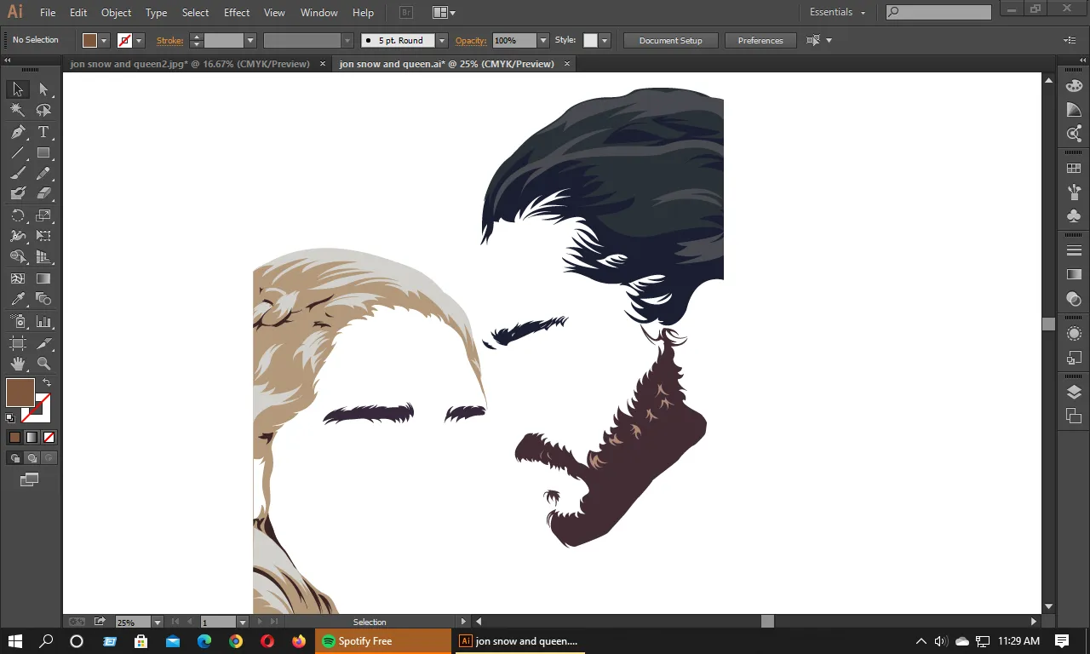Open the Symbols panel club icon
Image resolution: width=1090 pixels, height=654 pixels.
pos(1074,215)
